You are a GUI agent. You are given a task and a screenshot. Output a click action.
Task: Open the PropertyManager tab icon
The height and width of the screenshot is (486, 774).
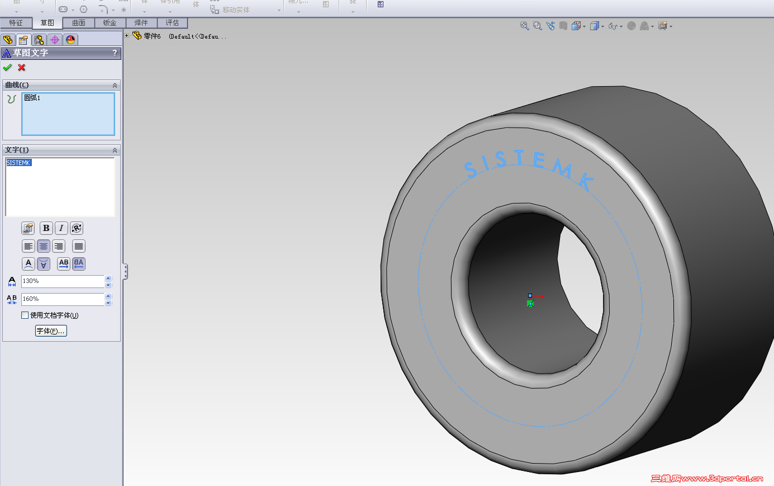pyautogui.click(x=23, y=40)
